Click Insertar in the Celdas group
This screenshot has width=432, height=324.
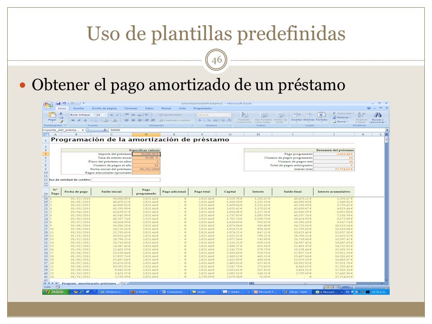click(x=297, y=117)
